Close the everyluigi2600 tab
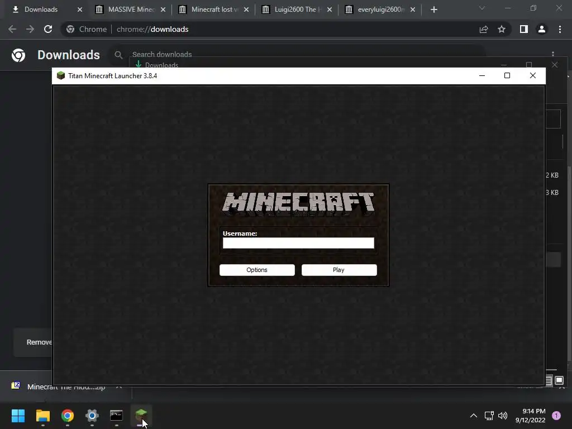Image resolution: width=572 pixels, height=429 pixels. point(413,9)
